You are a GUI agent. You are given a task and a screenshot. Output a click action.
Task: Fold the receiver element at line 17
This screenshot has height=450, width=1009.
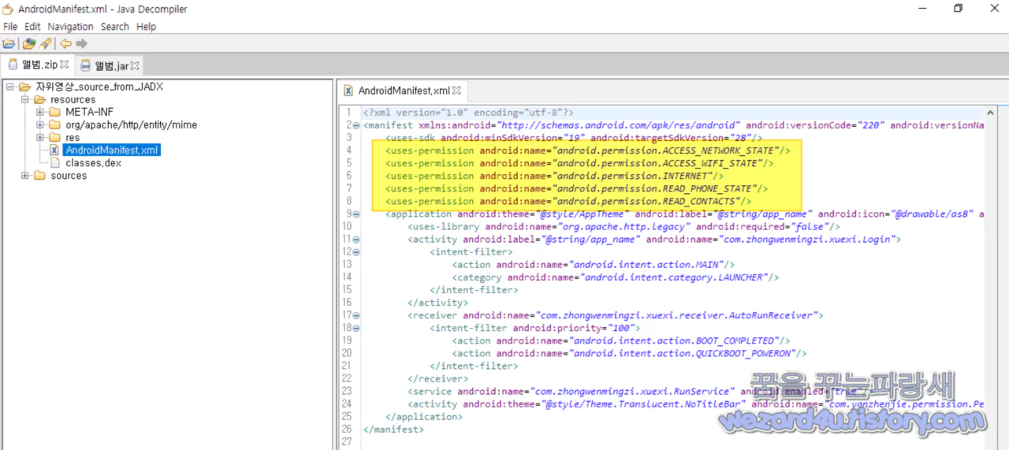[x=356, y=315]
